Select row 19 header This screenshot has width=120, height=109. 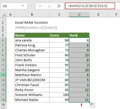(3, 105)
